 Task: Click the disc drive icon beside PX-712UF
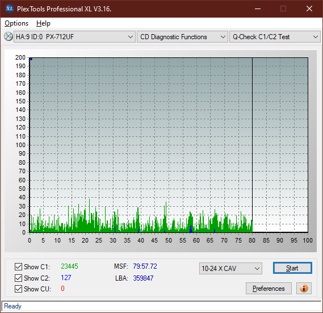[9, 37]
